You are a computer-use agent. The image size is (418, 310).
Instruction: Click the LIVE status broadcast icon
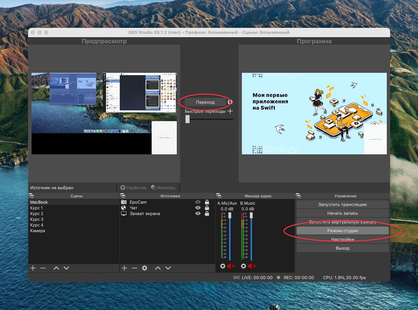click(237, 277)
